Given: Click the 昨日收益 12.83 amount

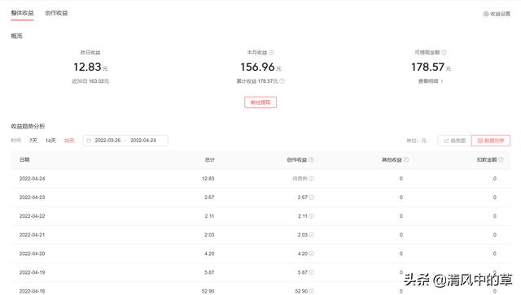Looking at the screenshot, I should pos(87,67).
